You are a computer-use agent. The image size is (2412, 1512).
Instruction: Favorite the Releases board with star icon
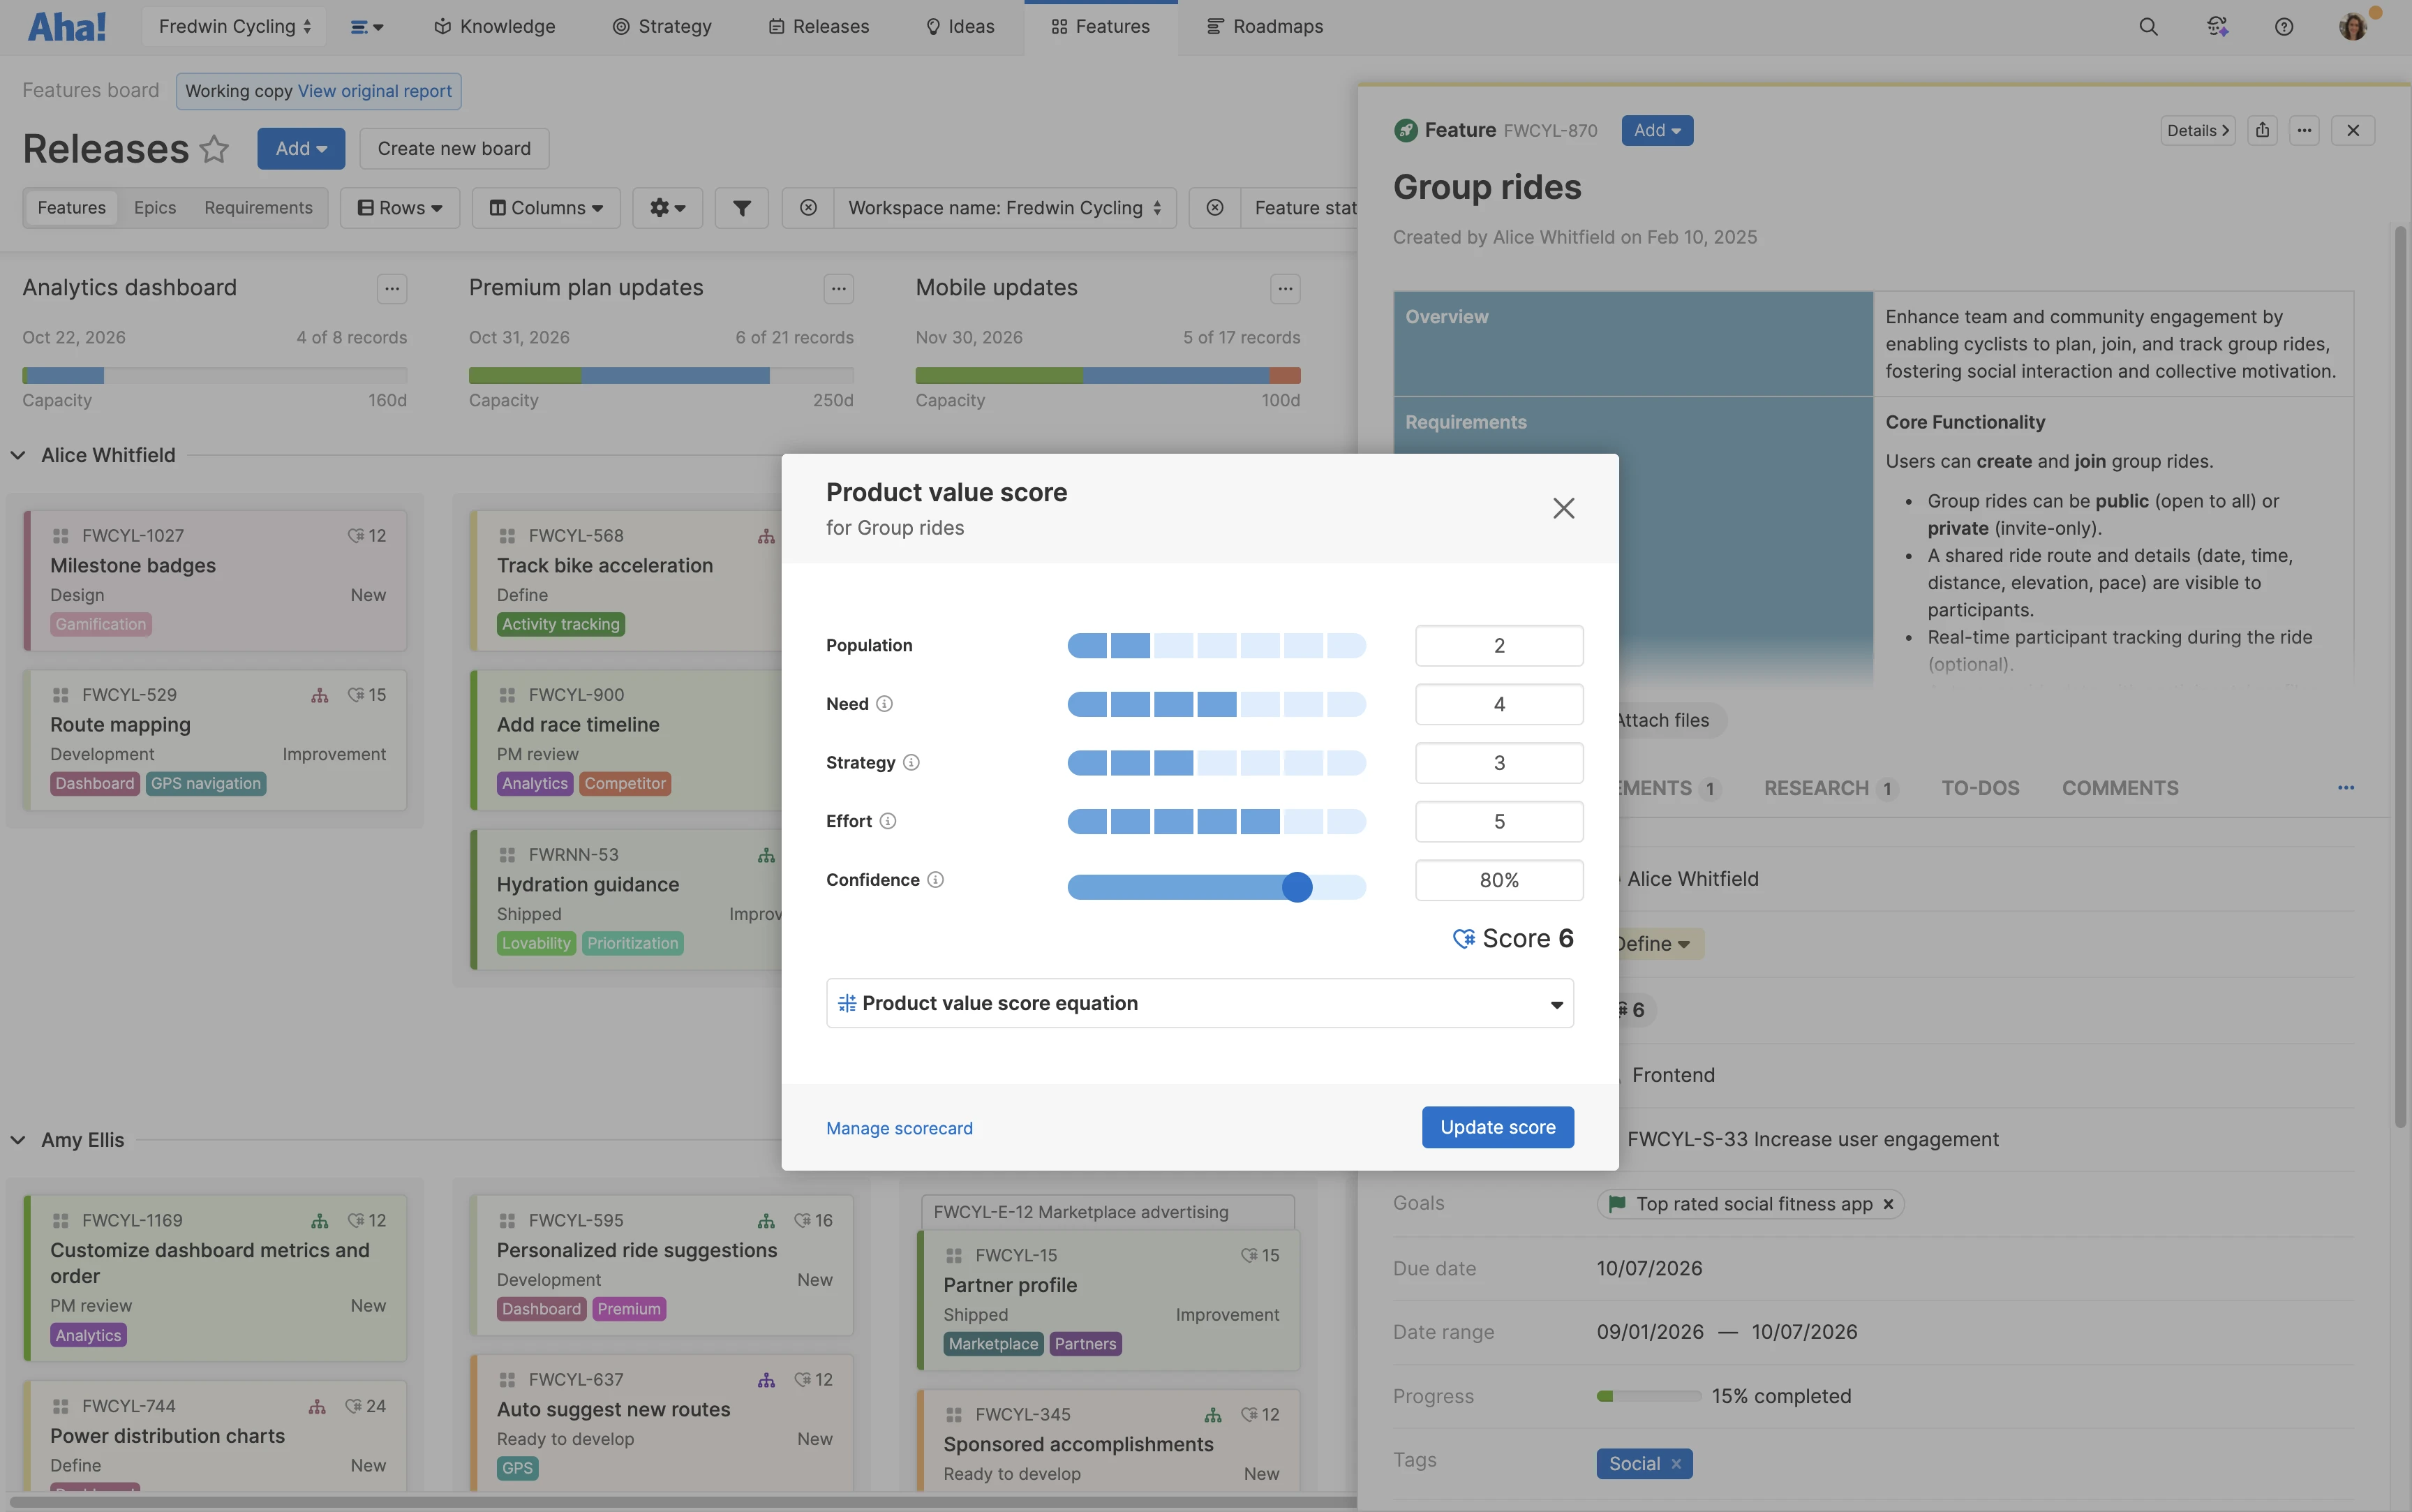point(214,149)
